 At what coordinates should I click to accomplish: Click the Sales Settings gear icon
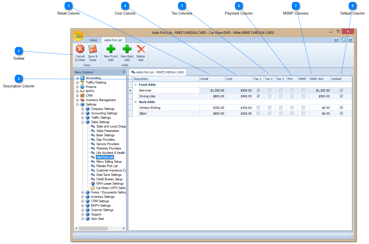(88, 122)
